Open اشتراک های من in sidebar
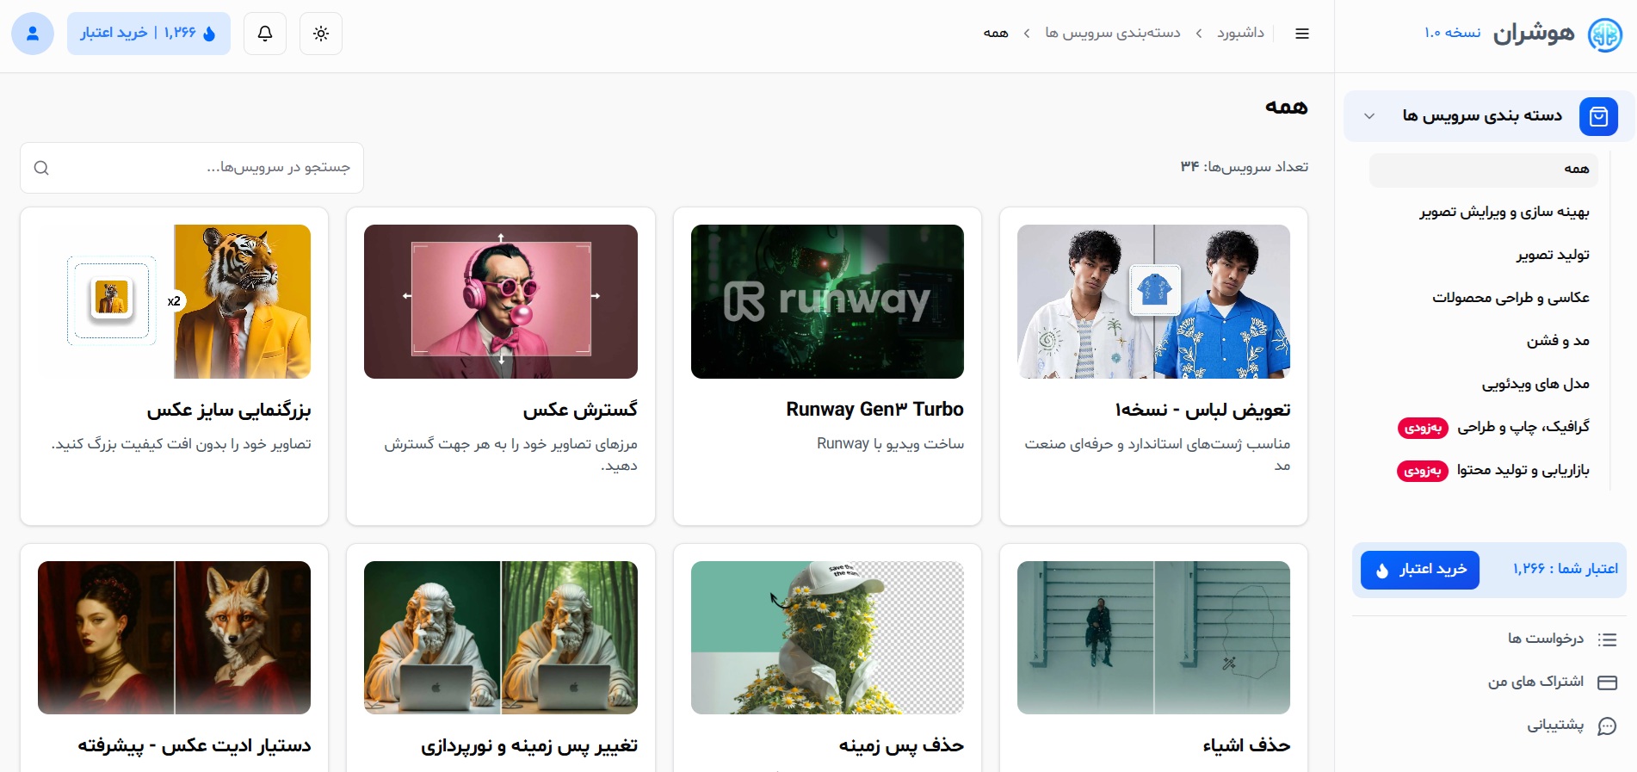Screen dimensions: 1637x772 point(1535,682)
